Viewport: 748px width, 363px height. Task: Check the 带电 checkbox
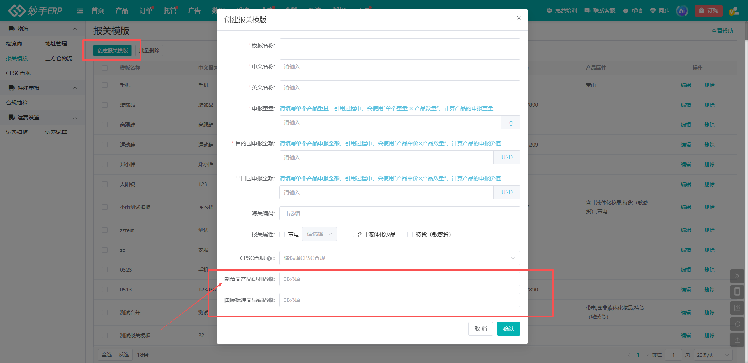point(282,234)
